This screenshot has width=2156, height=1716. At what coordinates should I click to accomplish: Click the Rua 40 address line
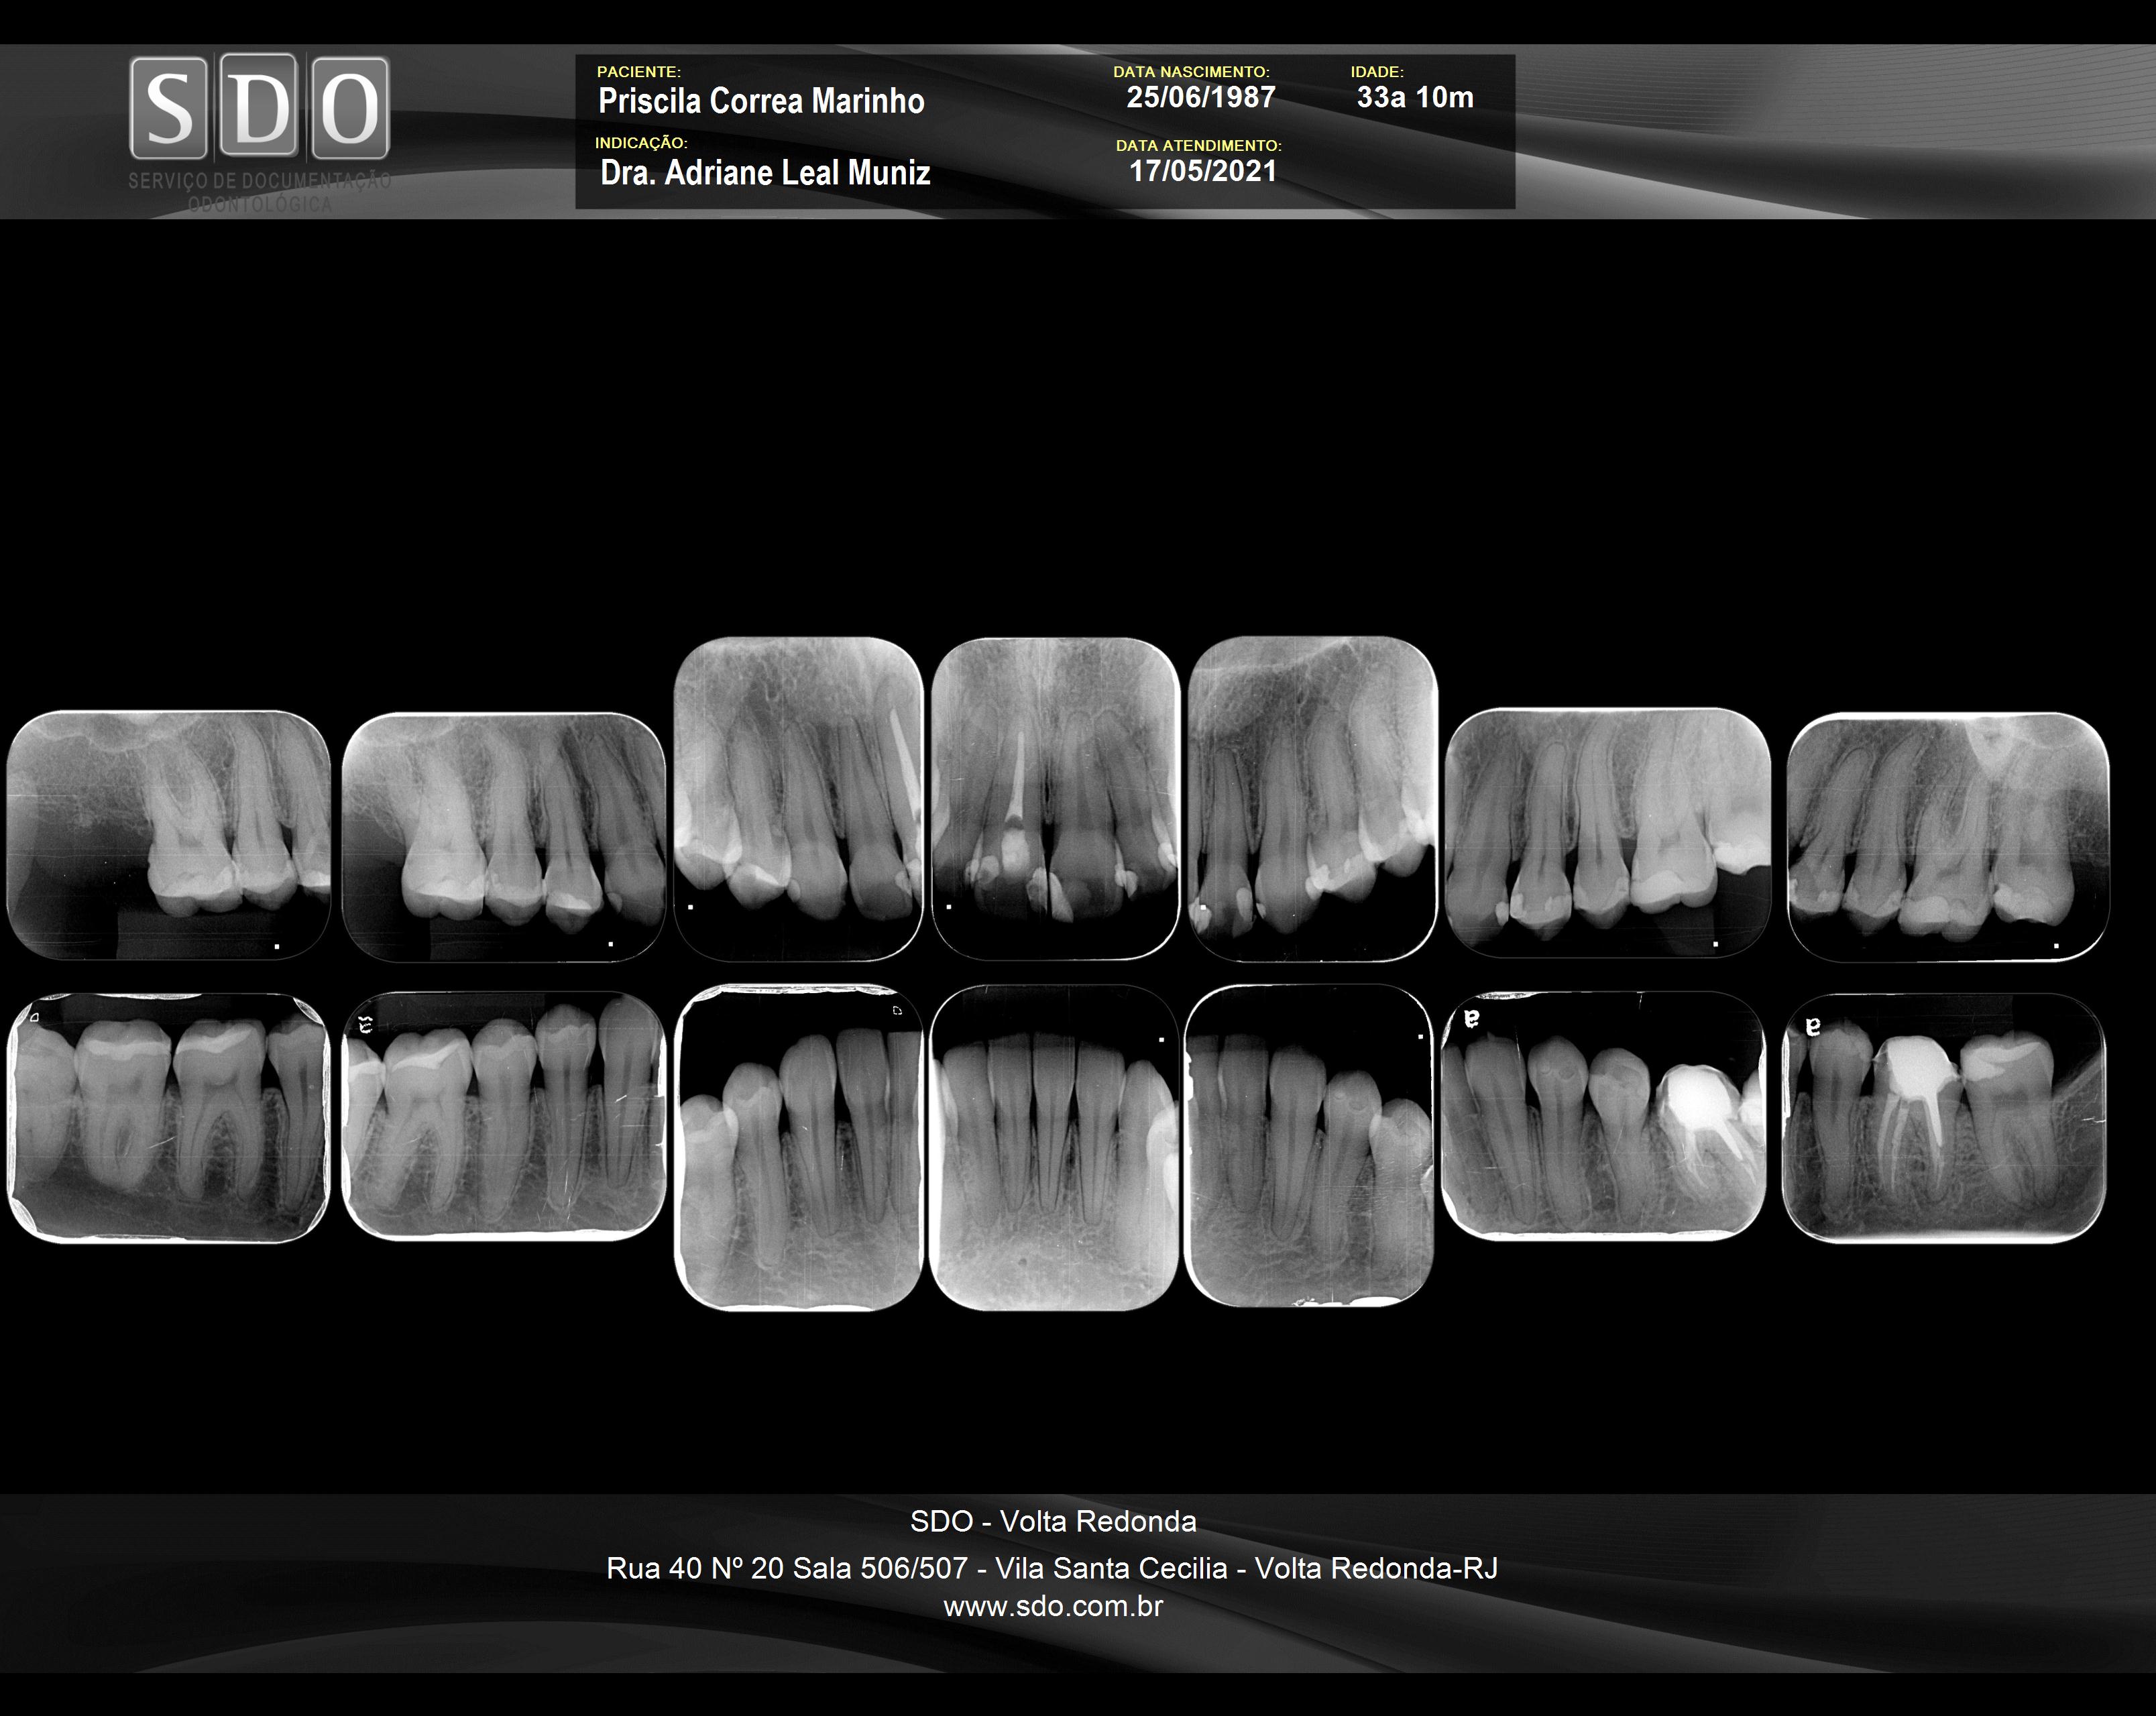[x=1052, y=1568]
